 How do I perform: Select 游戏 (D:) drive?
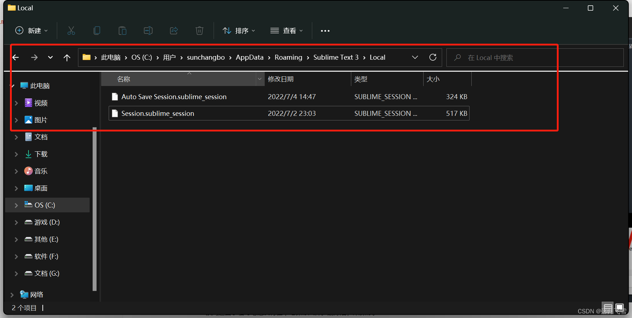[x=47, y=222]
